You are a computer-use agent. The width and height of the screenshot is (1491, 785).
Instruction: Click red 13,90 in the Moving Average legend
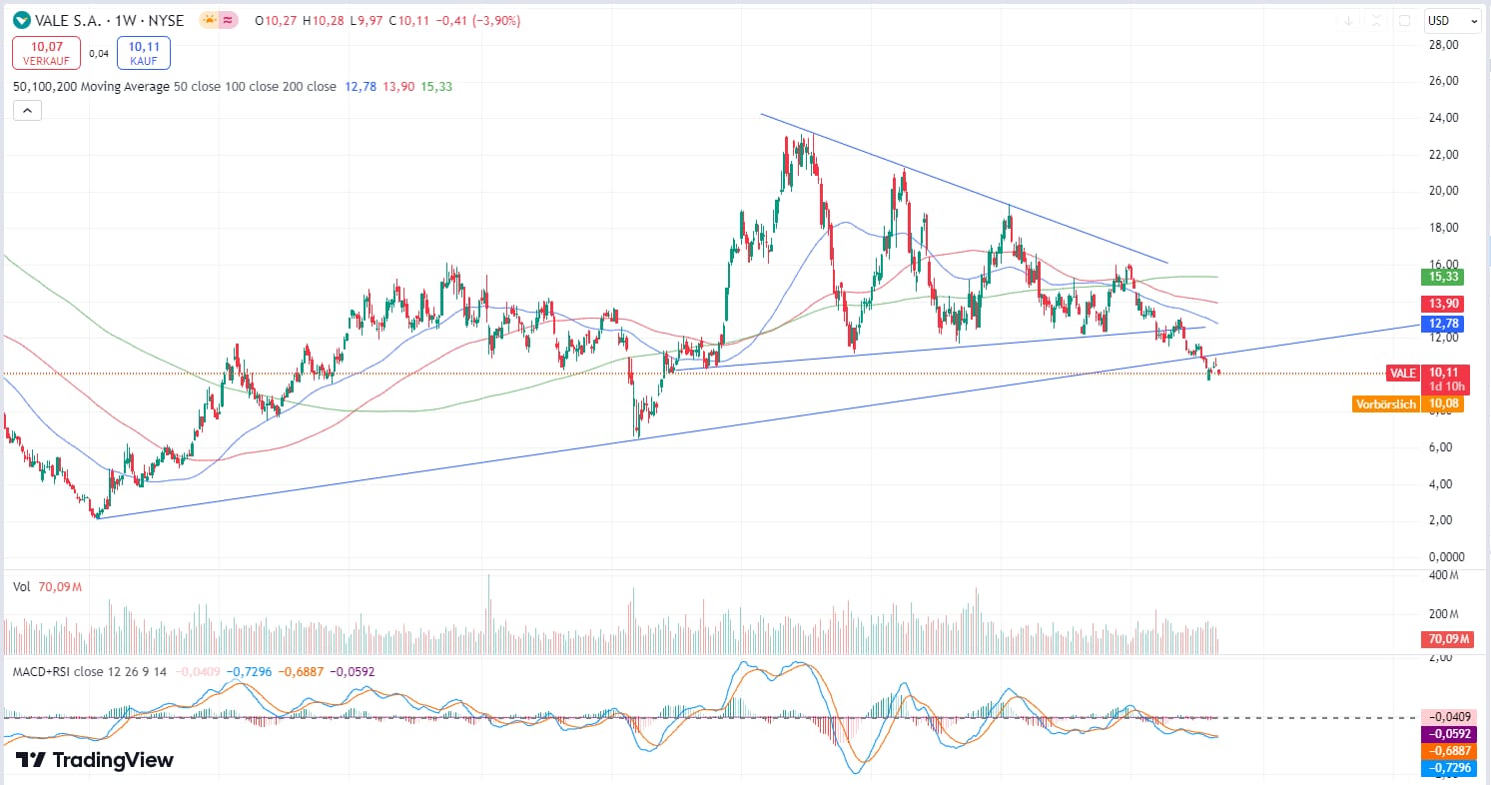pos(398,87)
